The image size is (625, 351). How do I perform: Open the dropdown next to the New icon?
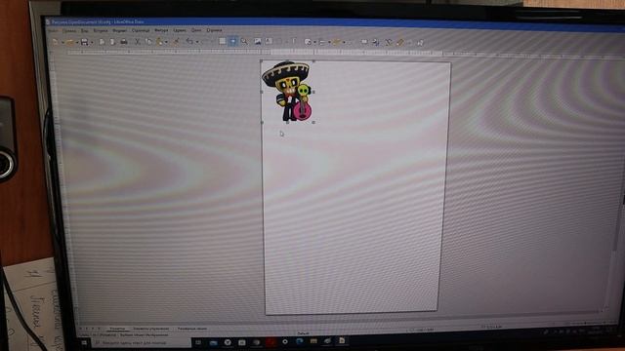coord(62,42)
